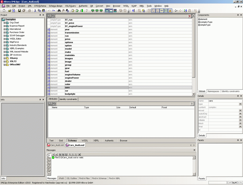
Task: Click the Replace binoculars icon
Action: click(67, 11)
